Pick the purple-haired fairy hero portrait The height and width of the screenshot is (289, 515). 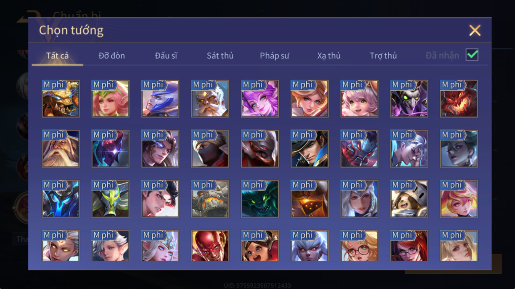[260, 99]
